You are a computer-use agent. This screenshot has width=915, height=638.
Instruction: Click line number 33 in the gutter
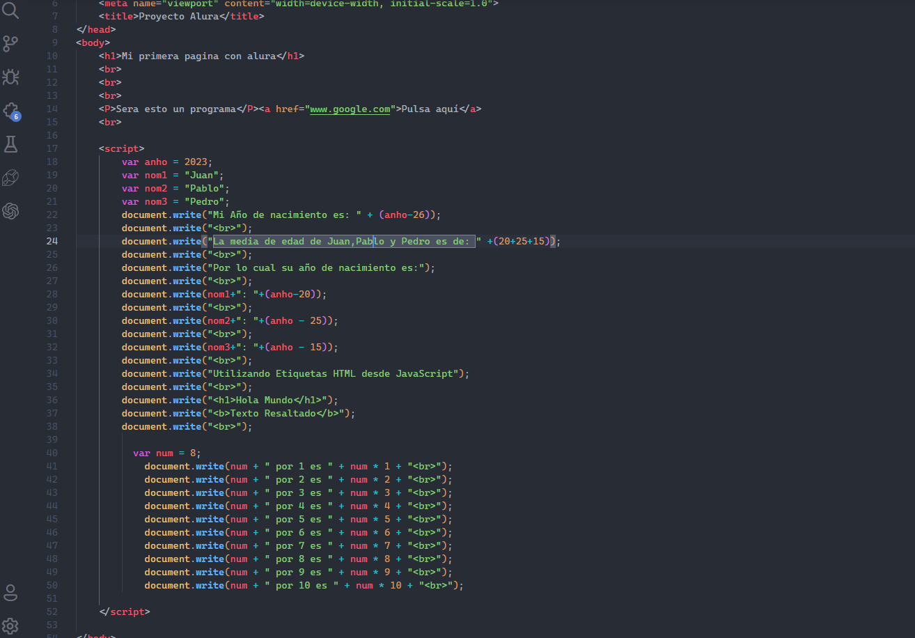(52, 360)
